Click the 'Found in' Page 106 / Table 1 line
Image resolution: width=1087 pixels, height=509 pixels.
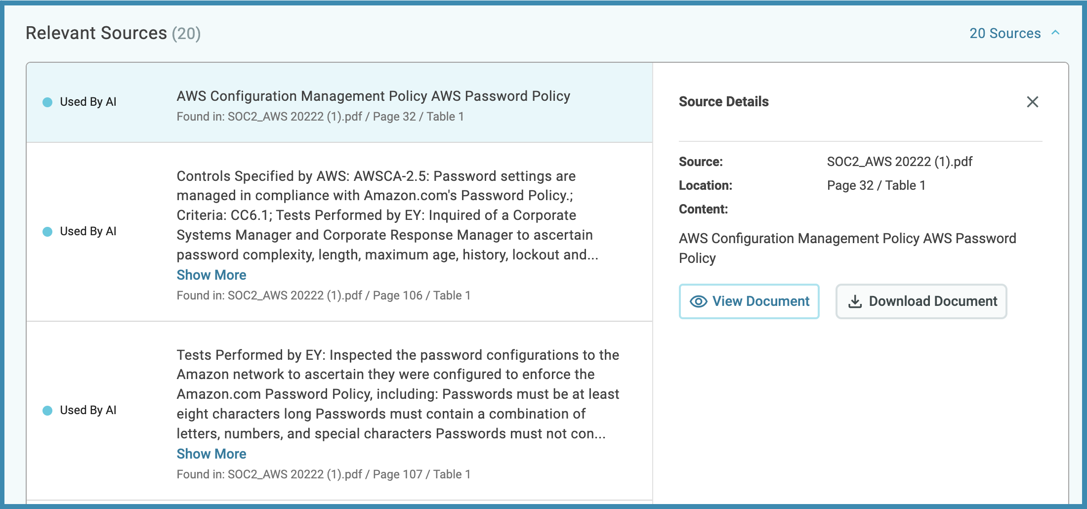click(x=324, y=296)
